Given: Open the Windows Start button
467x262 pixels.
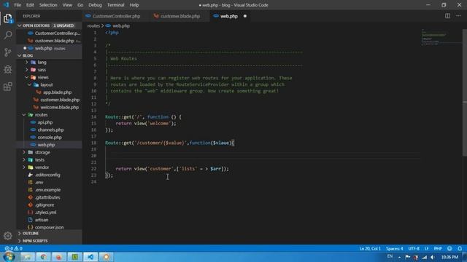Looking at the screenshot, I should point(9,257).
